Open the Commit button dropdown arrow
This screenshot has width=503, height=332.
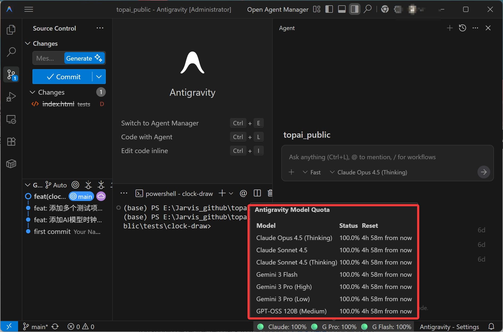click(x=99, y=77)
